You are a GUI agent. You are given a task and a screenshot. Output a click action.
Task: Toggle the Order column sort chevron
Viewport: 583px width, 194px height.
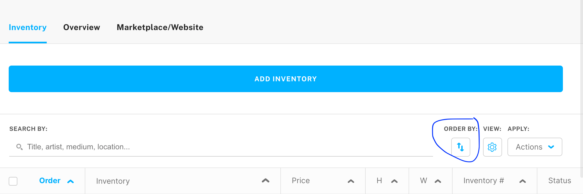pos(71,181)
